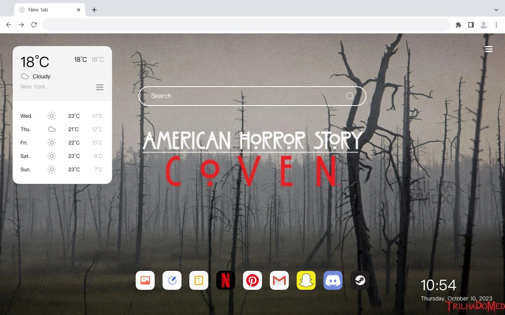Click Thursday's 21°C high temperature

tap(73, 129)
